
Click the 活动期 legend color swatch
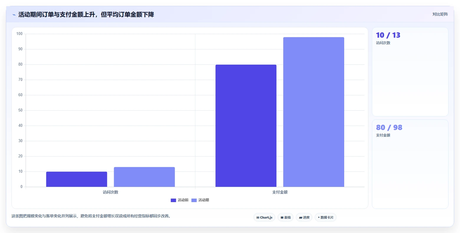[x=194, y=200]
